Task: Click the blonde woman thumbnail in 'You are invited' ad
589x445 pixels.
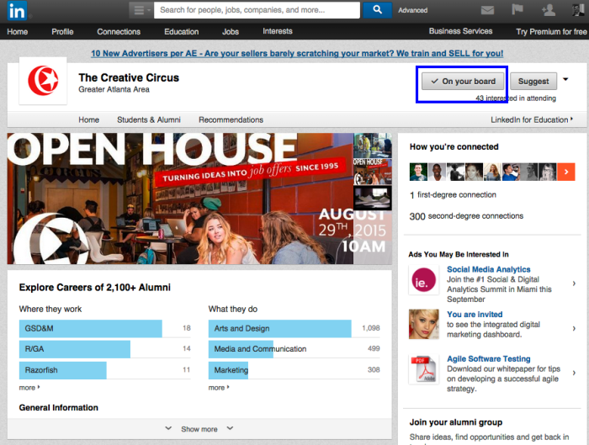Action: [424, 325]
